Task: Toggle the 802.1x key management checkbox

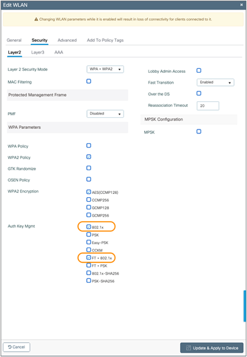Action: click(89, 227)
